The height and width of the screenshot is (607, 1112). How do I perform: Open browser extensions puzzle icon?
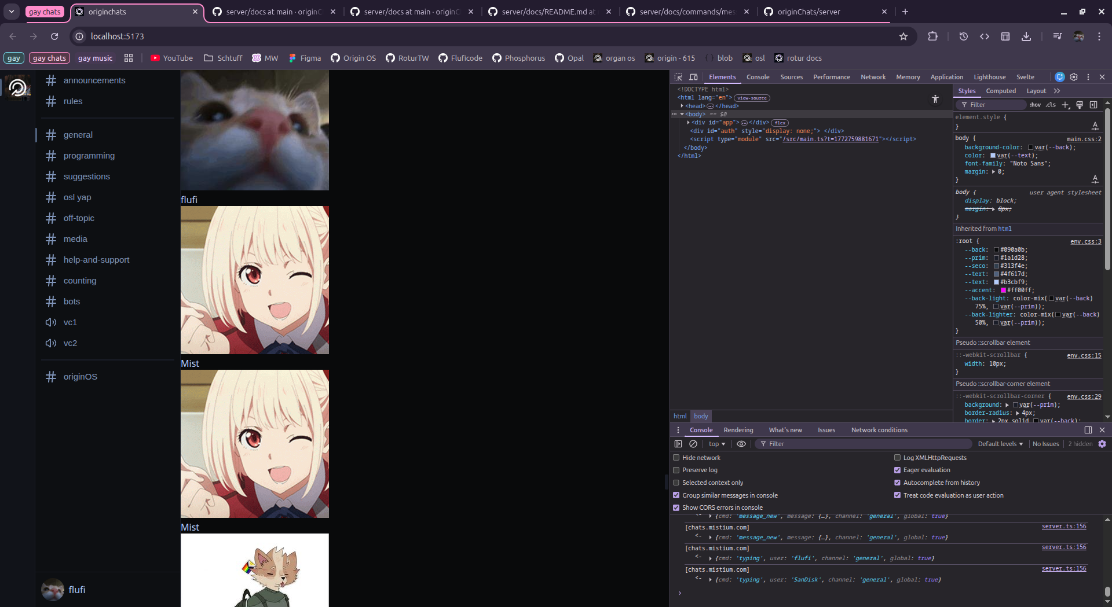[x=932, y=36]
